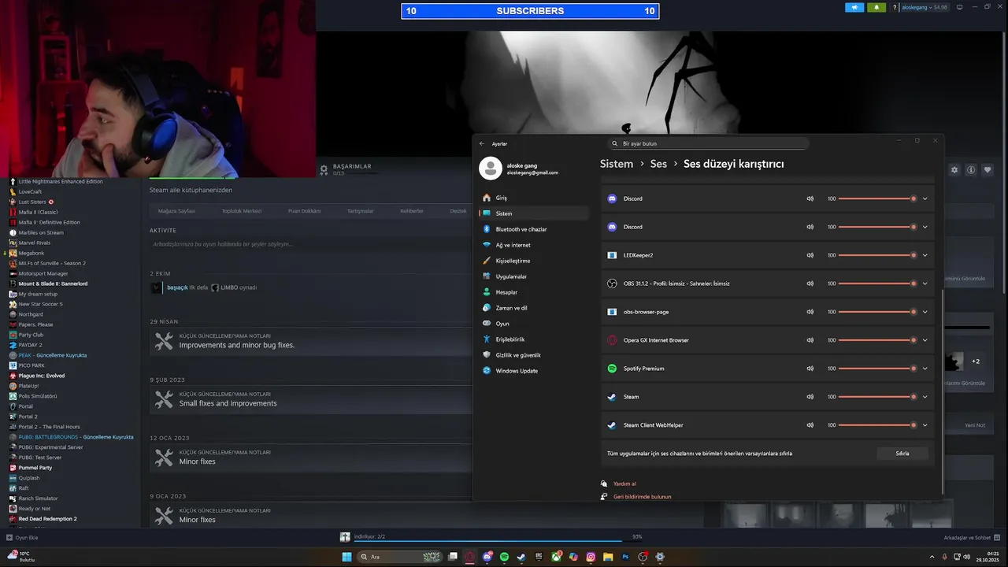Mute Spotify Premium with its speaker icon

(x=810, y=369)
